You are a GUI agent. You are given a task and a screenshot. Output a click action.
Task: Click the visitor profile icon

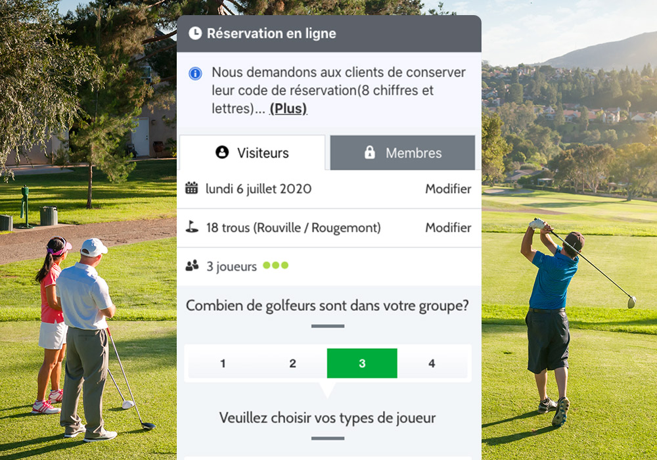(222, 152)
